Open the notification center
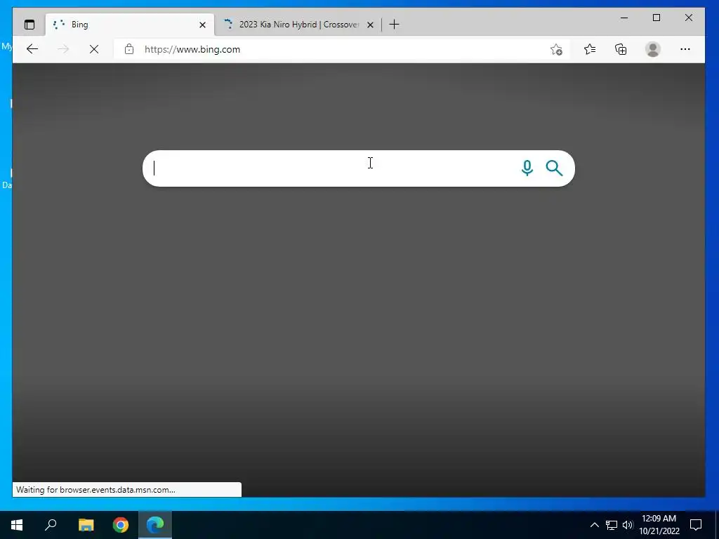719x539 pixels. (696, 525)
